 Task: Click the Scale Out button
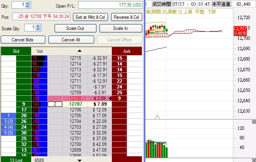tap(75, 28)
